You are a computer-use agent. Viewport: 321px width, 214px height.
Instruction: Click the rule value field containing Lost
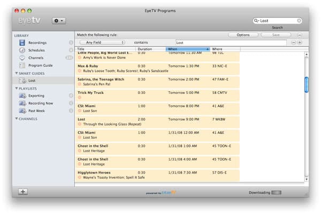[x=231, y=43]
